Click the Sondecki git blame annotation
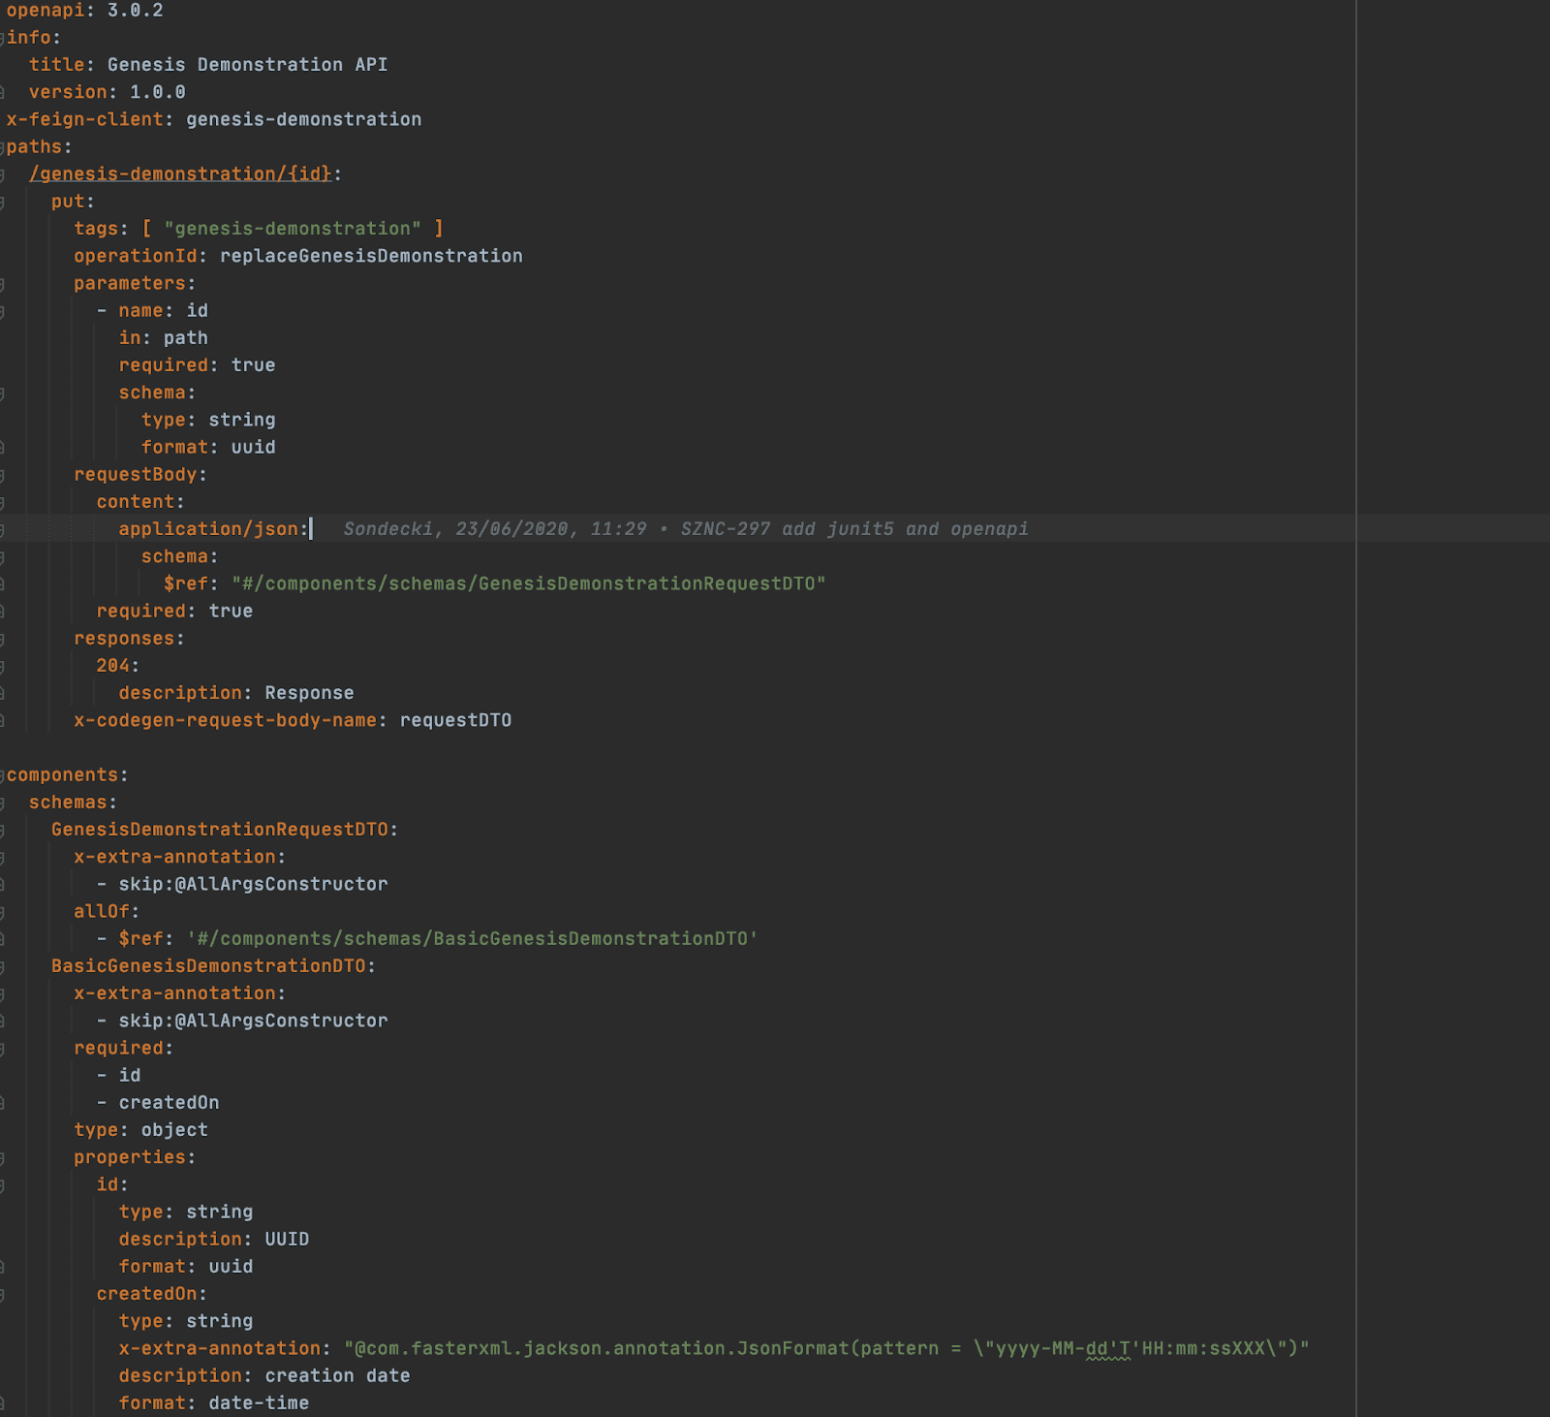The height and width of the screenshot is (1417, 1550). (x=685, y=529)
